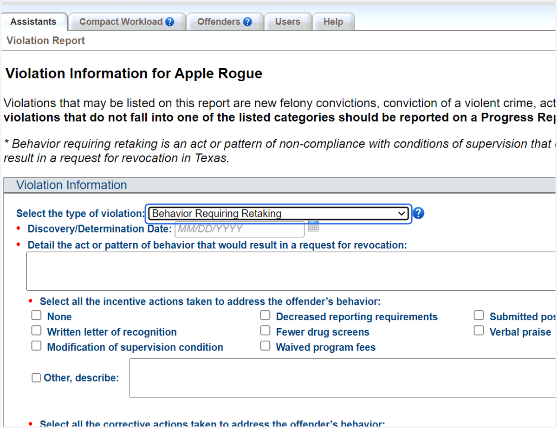Open the Users tab

point(288,21)
